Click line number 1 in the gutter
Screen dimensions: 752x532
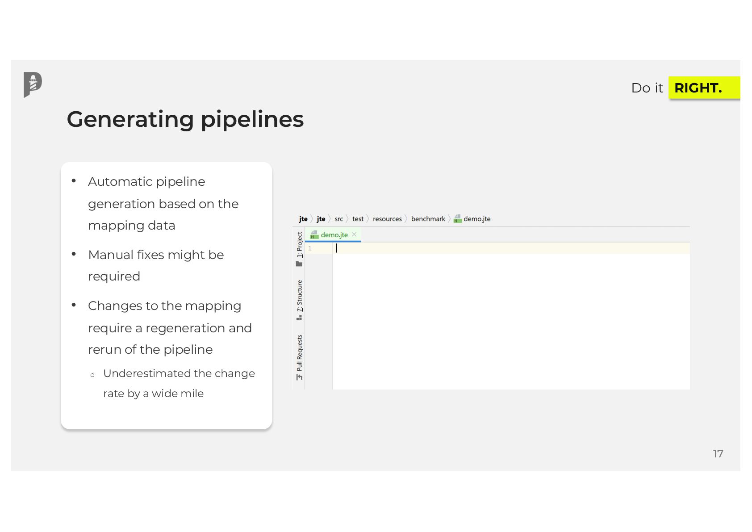click(310, 248)
